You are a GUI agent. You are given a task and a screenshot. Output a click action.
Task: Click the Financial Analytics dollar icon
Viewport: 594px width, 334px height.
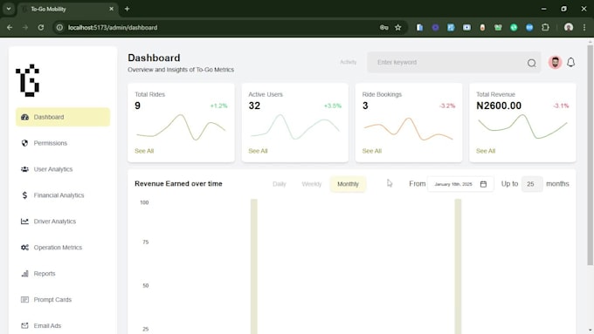pos(24,195)
